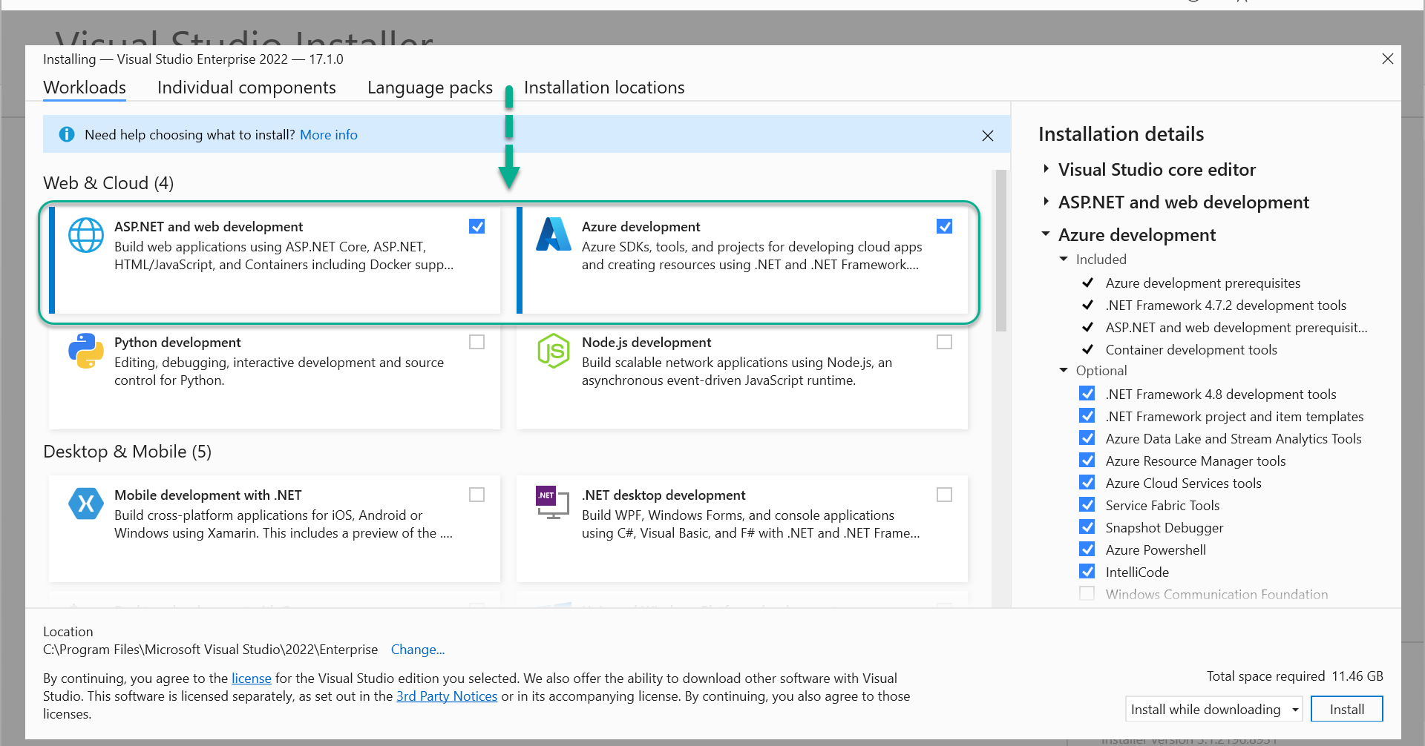Uncheck Azure Powershell option
1425x746 pixels.
tap(1087, 549)
